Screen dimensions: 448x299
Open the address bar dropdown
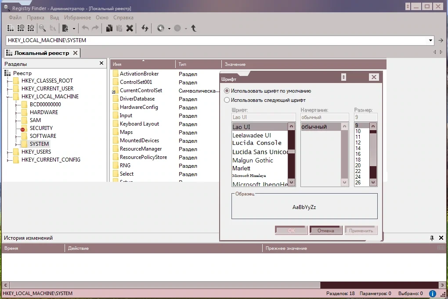pyautogui.click(x=430, y=40)
